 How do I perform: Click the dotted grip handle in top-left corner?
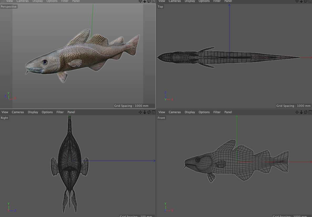(x=2, y=1)
